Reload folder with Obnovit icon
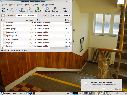The width and height of the screenshot is (127, 95). 38,8
